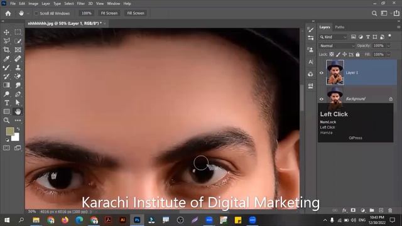This screenshot has width=402, height=226.
Task: Select the Crop tool
Action: click(x=6, y=50)
